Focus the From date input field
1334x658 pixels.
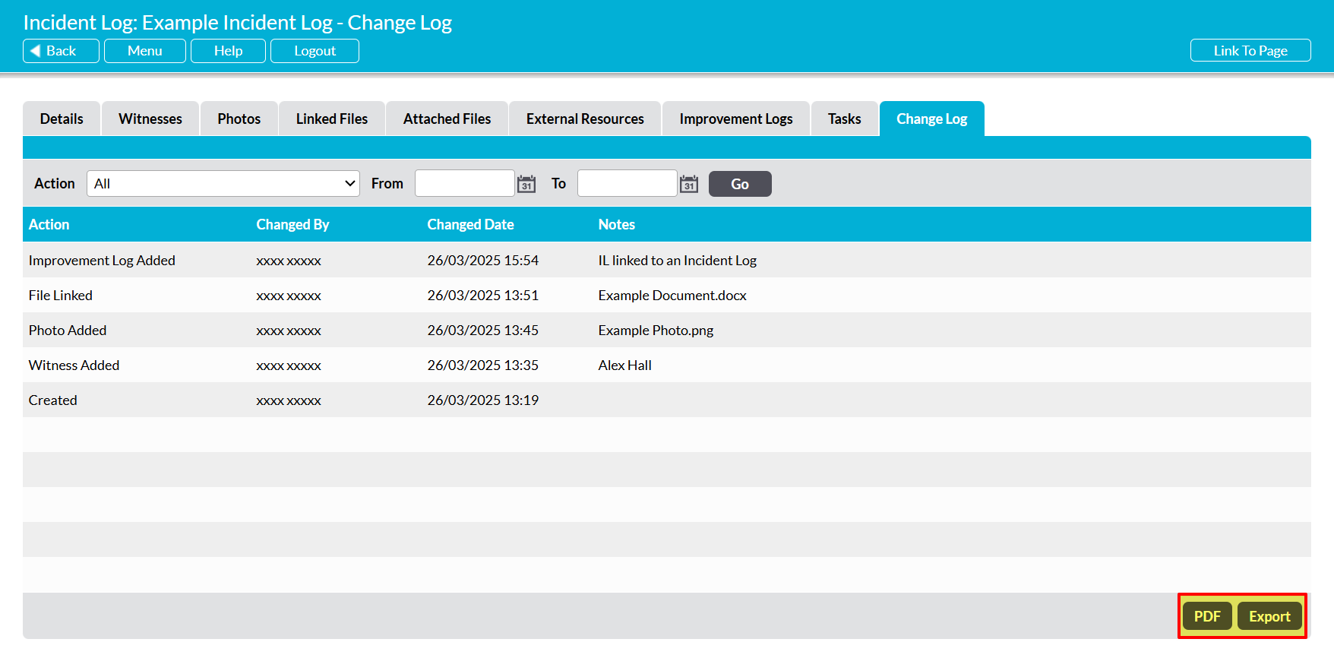click(x=465, y=183)
